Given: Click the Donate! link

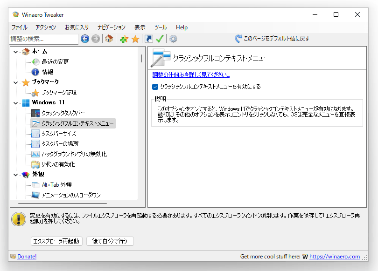Looking at the screenshot, I should [x=27, y=257].
